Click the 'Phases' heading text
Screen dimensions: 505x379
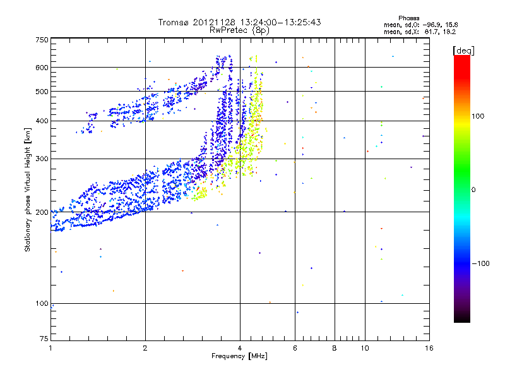pyautogui.click(x=408, y=18)
